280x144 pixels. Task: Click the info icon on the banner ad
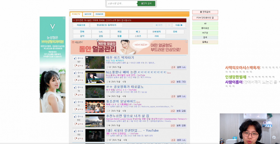(x=186, y=41)
